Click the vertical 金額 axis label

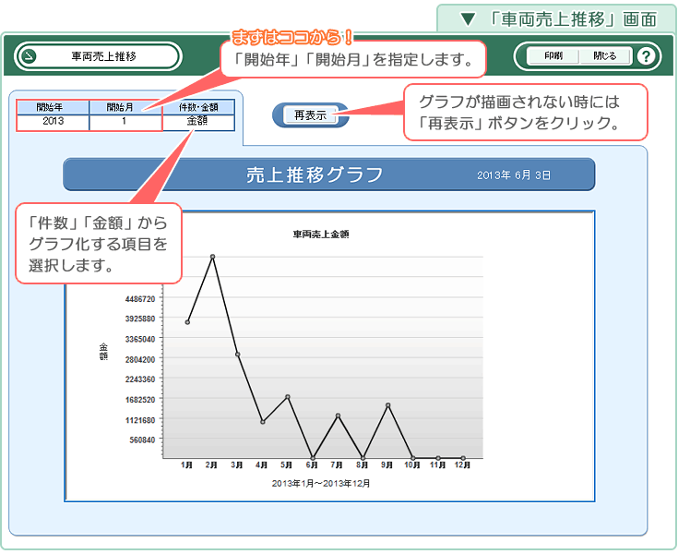(103, 352)
